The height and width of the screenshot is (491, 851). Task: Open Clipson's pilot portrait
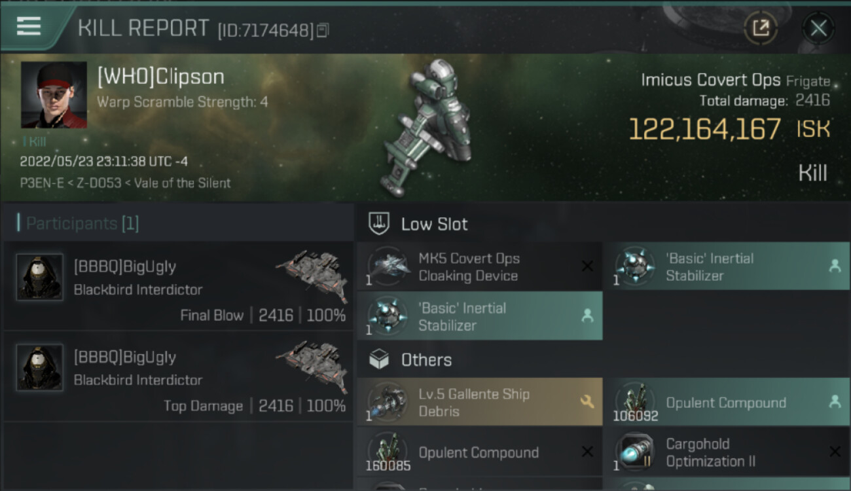54,95
